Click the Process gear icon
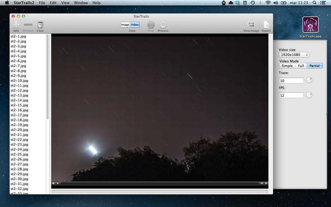331x207 pixels. coord(163,25)
